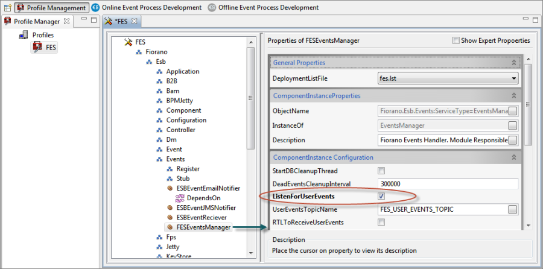Click the tree pane's scroll up arrow

251,42
